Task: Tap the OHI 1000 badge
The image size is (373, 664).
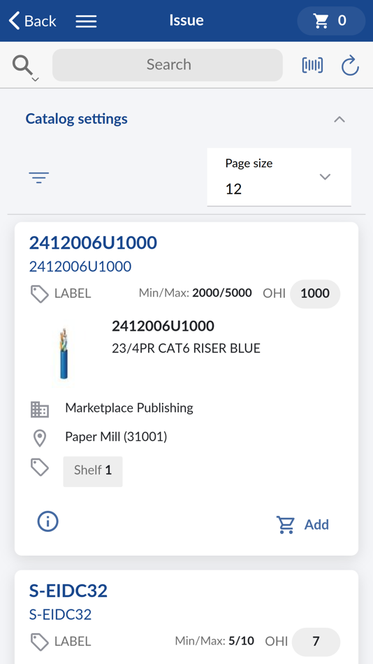Action: point(315,294)
